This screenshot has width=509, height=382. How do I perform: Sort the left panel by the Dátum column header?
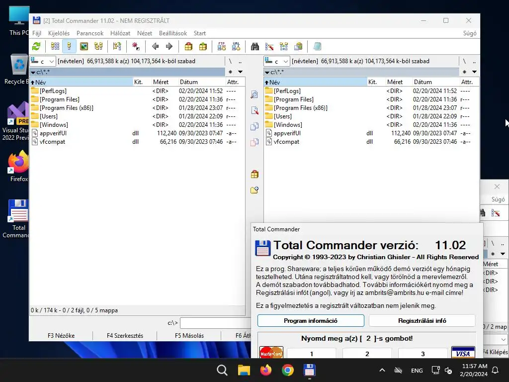tap(202, 82)
